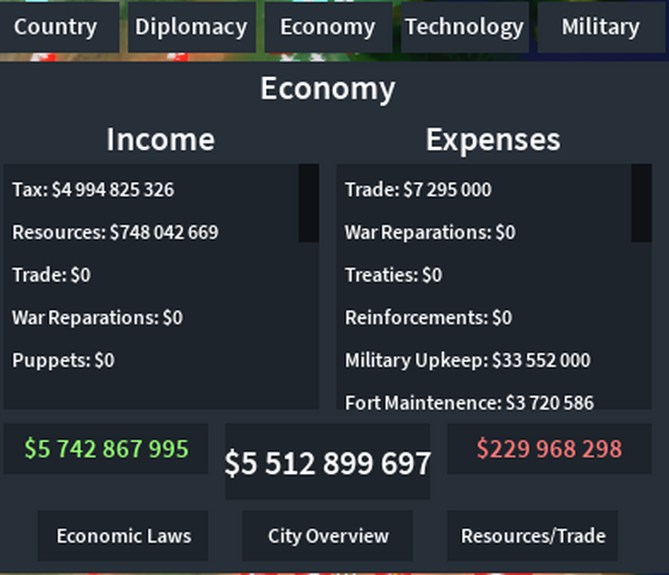Open the Technology tab

[x=464, y=27]
